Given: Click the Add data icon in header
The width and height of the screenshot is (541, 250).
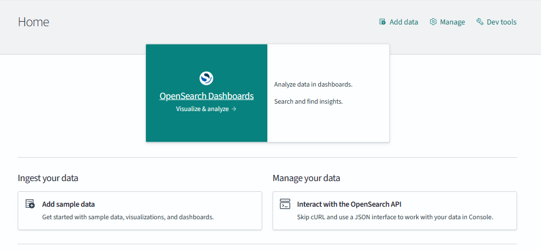Looking at the screenshot, I should pyautogui.click(x=382, y=22).
